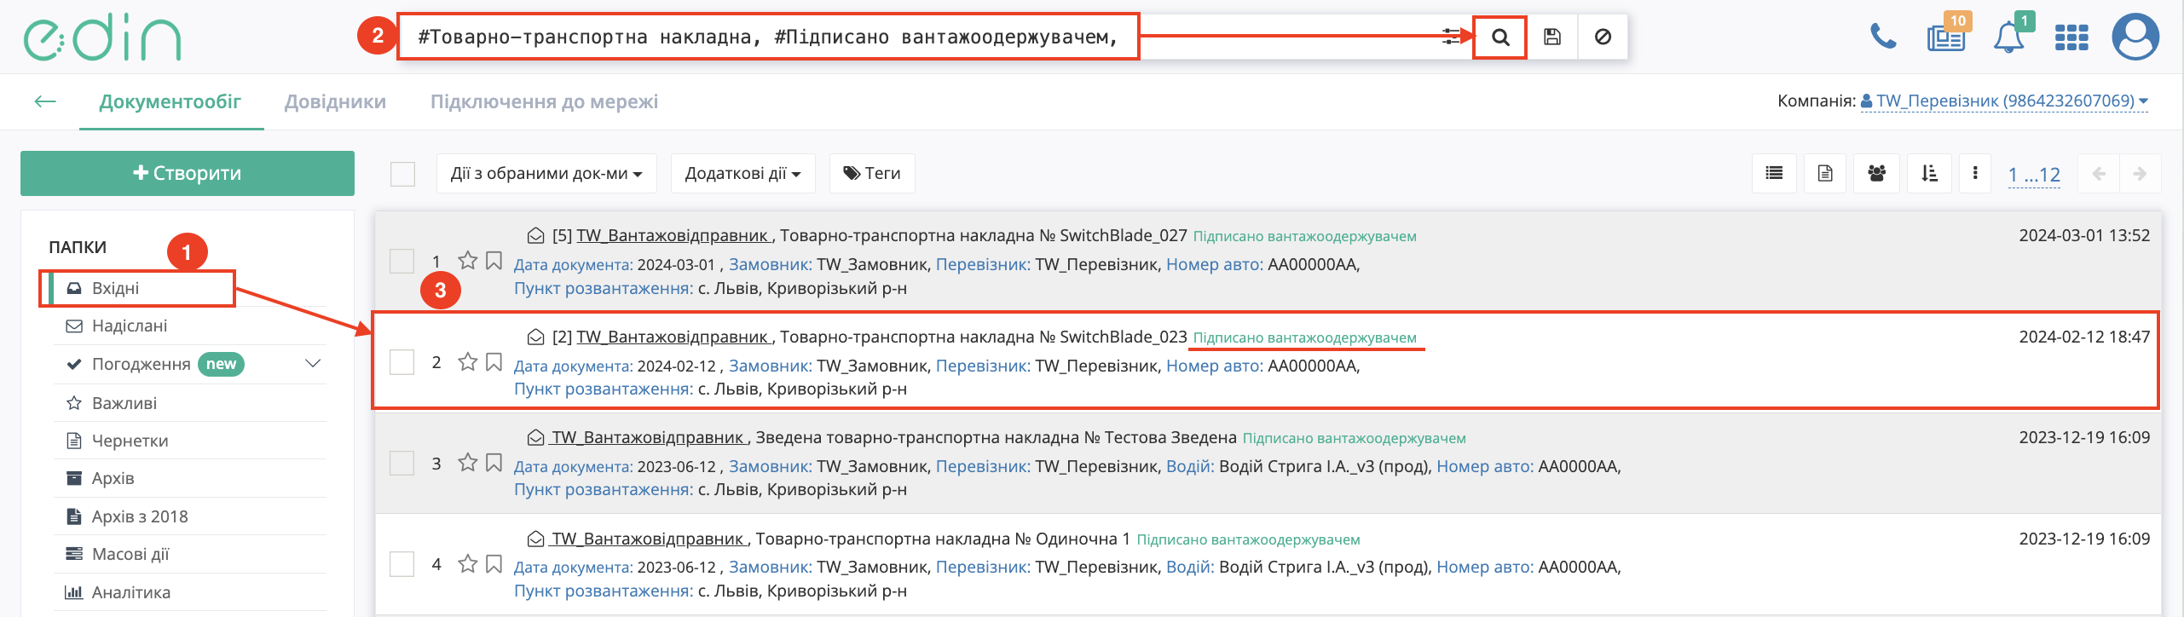Image resolution: width=2184 pixels, height=617 pixels.
Task: Click the magnifier search icon
Action: coord(1500,37)
